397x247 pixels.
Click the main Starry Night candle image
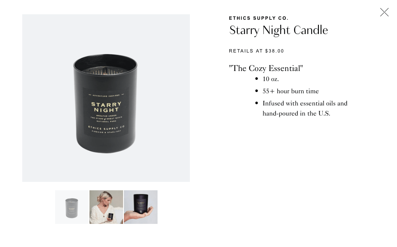106,98
